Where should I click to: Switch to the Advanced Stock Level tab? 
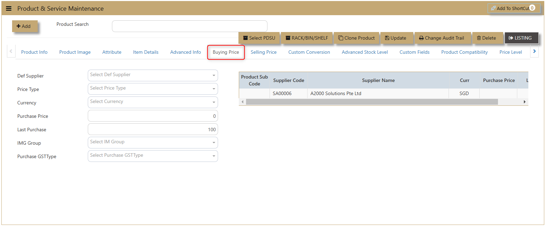(x=365, y=52)
